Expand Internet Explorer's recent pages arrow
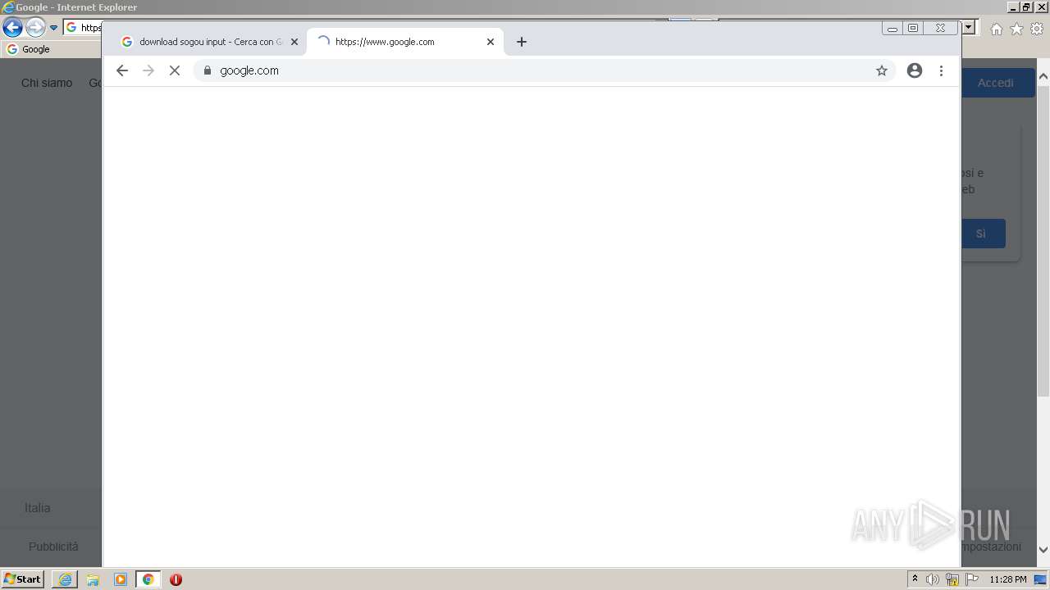 (53, 28)
